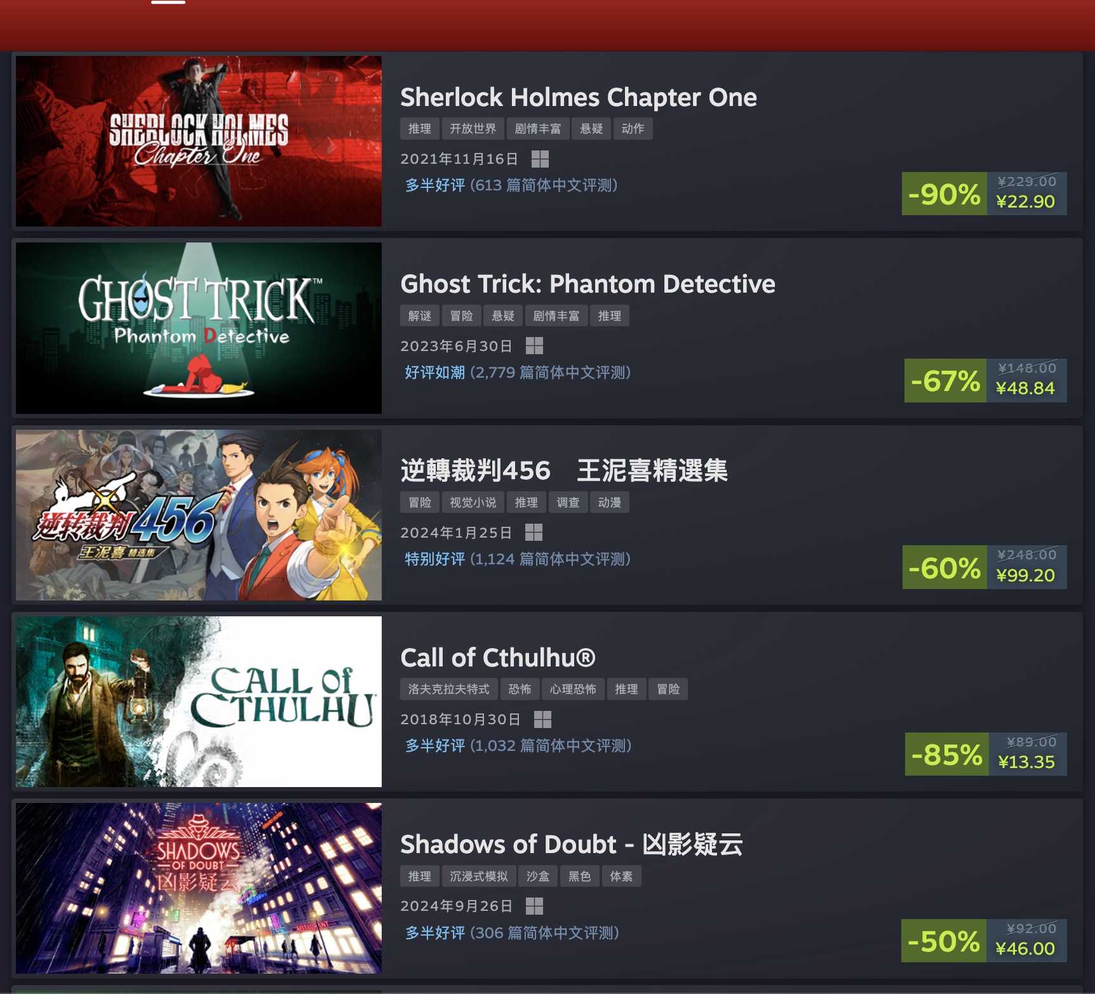Screen dimensions: 1095x994
Task: Open Sherlock Holmes Chapter One capsule image
Action: 199,141
